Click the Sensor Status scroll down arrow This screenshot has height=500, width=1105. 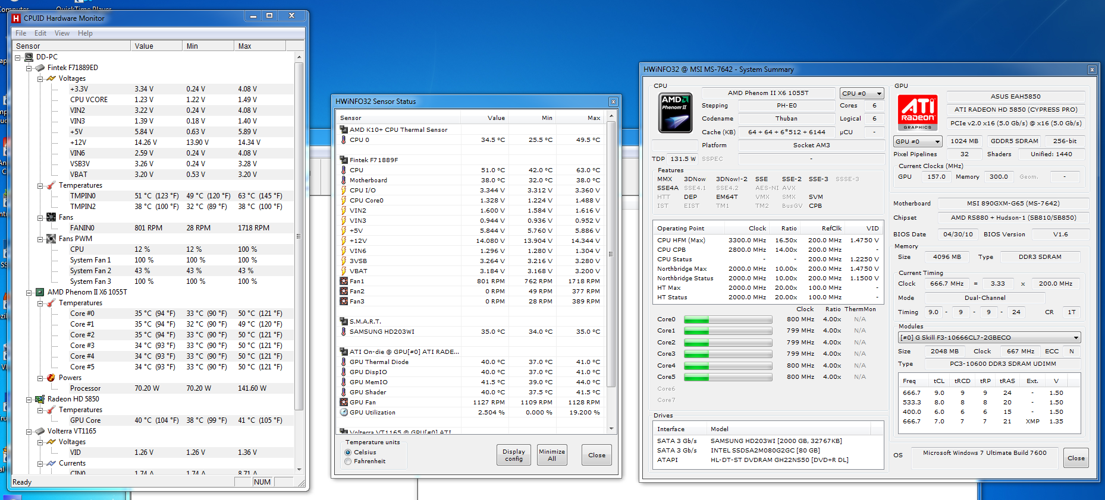click(x=611, y=428)
